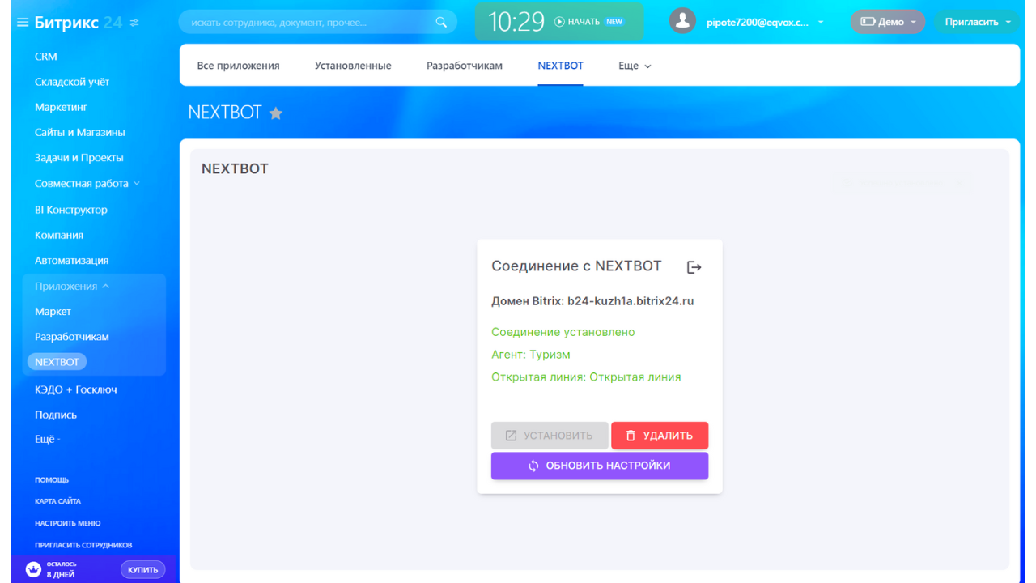Click the hamburger menu icon beside Битрикс
This screenshot has width=1036, height=583.
click(x=23, y=23)
